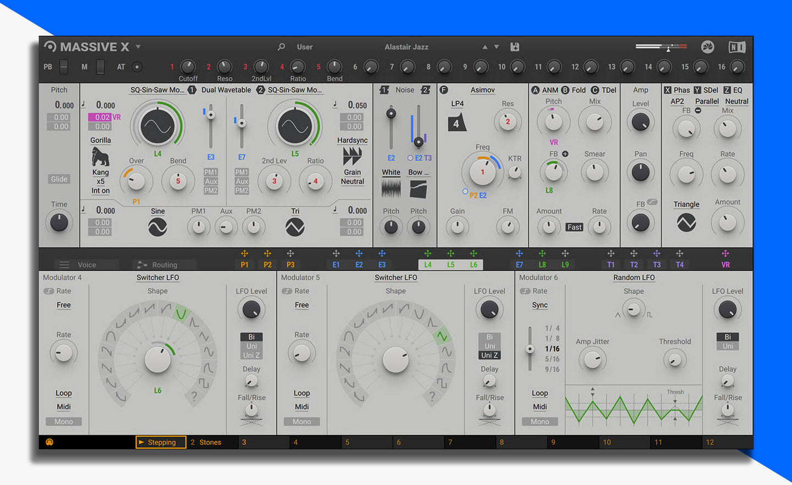The image size is (792, 485).
Task: Click the search magnifier icon beside User
Action: click(282, 47)
